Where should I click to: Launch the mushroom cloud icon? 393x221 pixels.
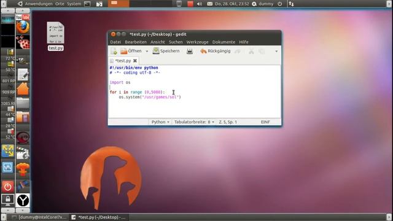pyautogui.click(x=23, y=169)
